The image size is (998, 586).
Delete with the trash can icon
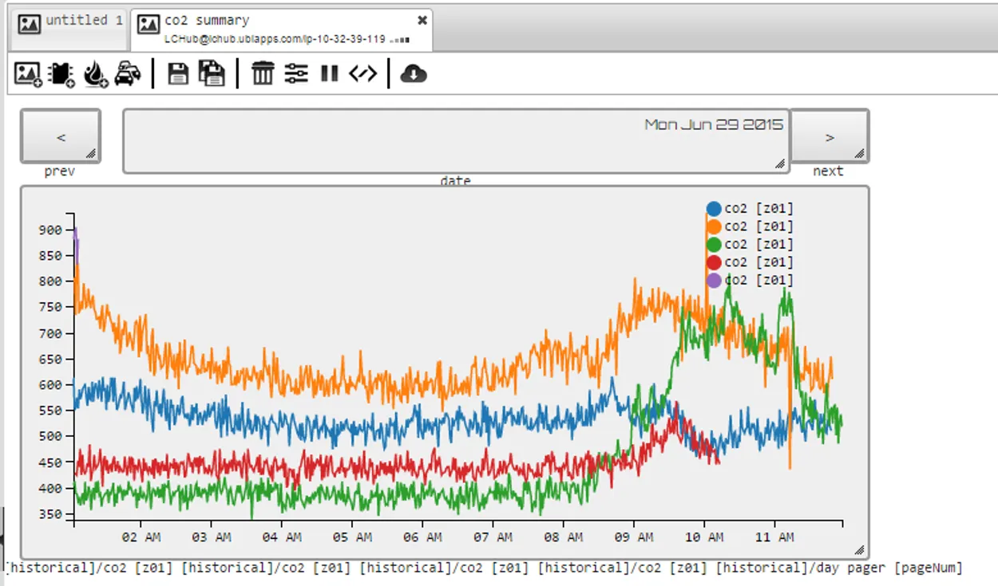point(263,74)
